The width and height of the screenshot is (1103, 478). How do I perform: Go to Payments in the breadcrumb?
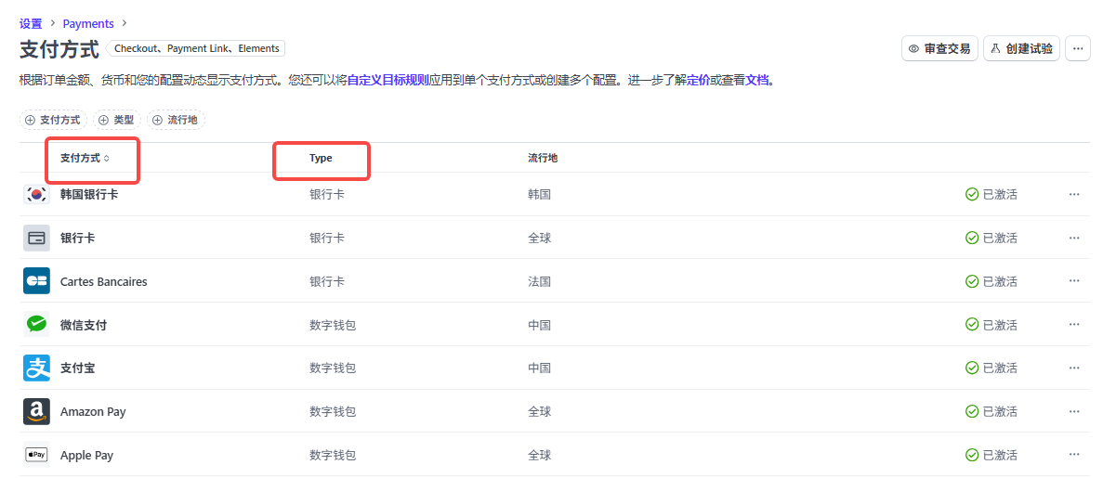pos(88,23)
